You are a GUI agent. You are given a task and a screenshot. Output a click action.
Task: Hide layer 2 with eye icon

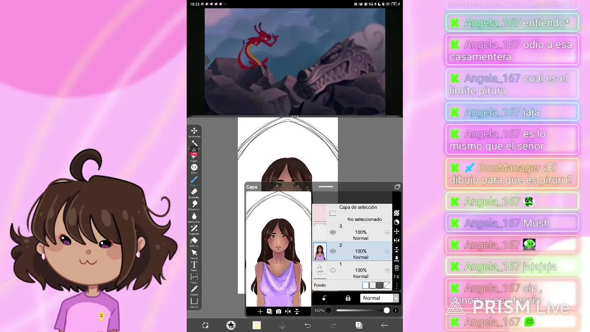[333, 251]
